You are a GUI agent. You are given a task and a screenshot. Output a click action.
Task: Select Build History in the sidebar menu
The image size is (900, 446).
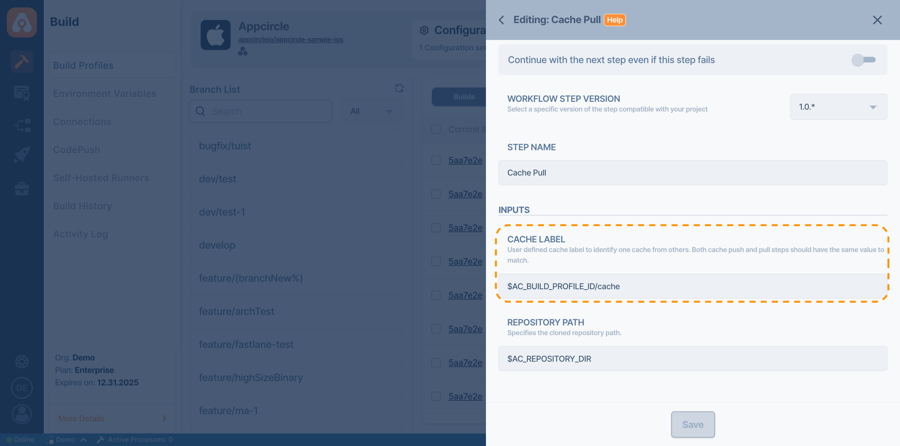tap(82, 206)
